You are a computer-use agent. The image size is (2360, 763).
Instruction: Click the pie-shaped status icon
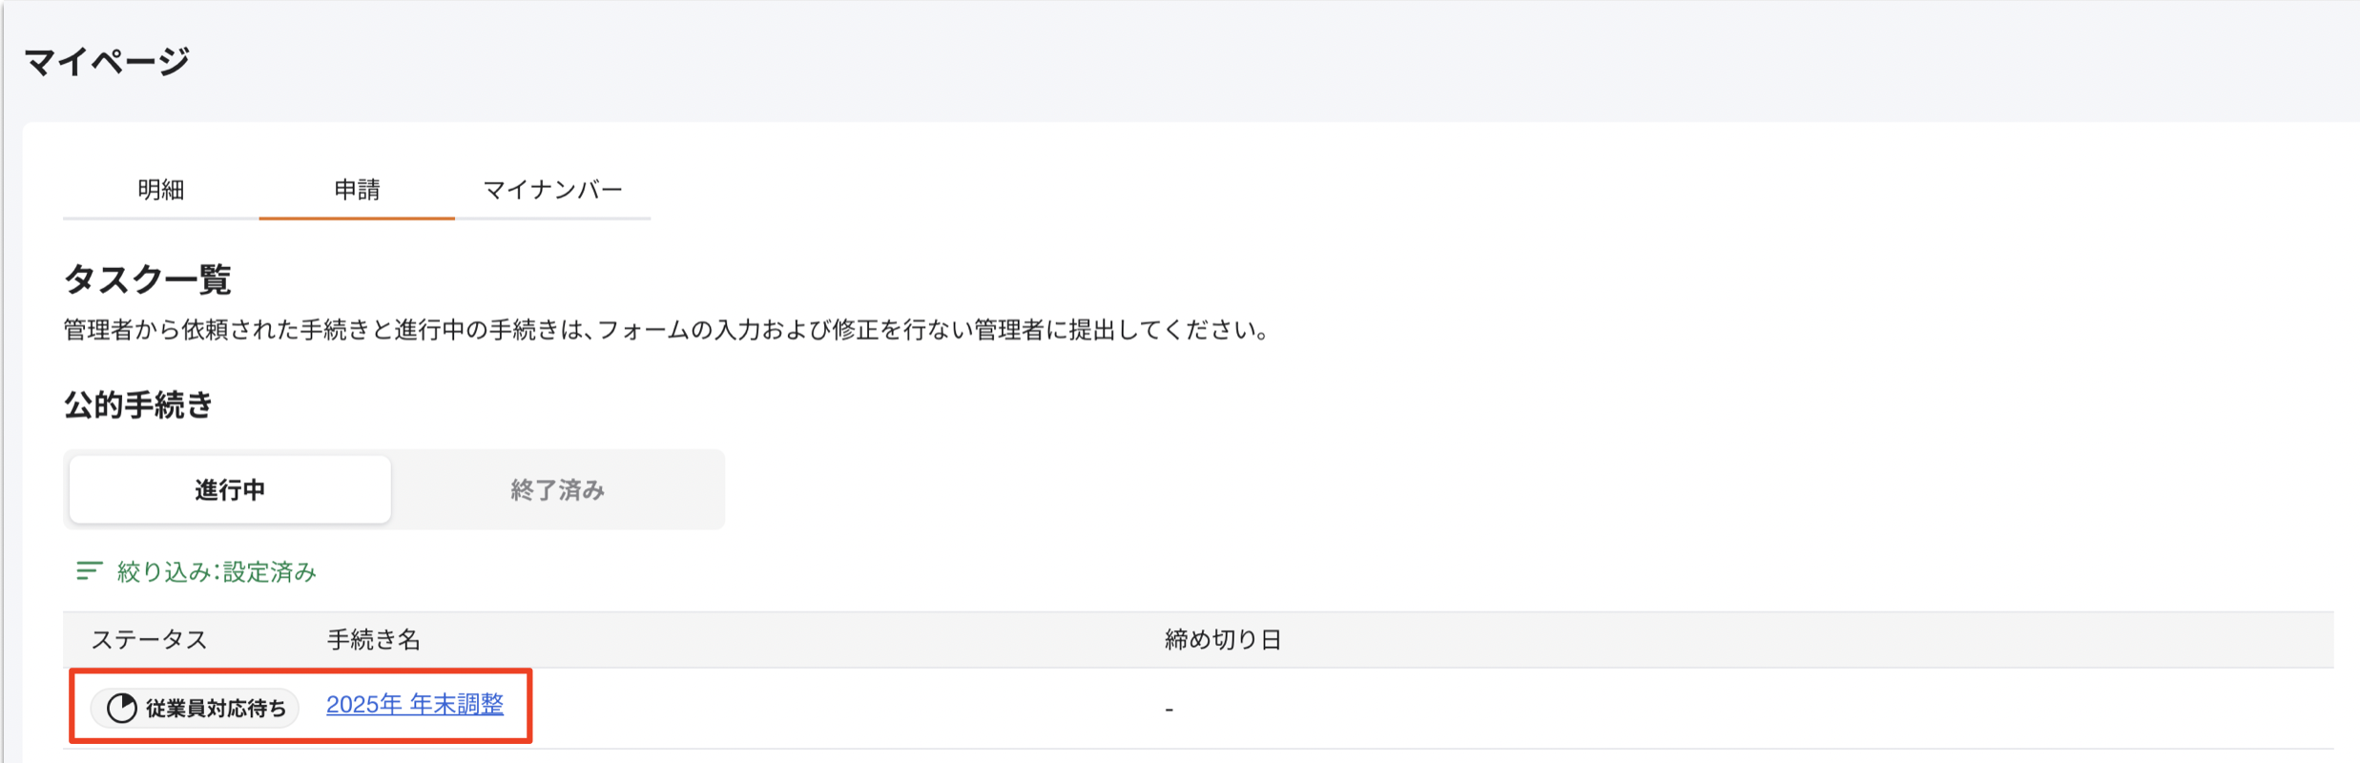(x=122, y=708)
